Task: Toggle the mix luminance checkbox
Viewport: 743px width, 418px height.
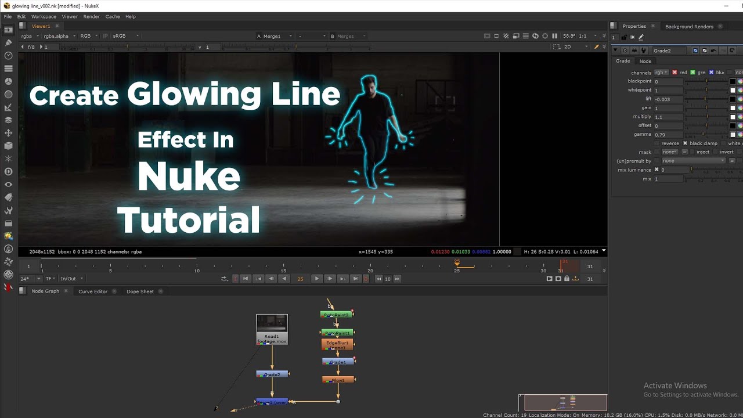Action: [657, 170]
